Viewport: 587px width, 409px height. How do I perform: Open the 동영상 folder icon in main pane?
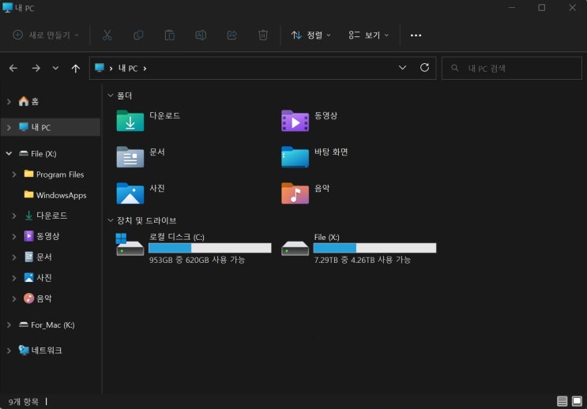(295, 121)
